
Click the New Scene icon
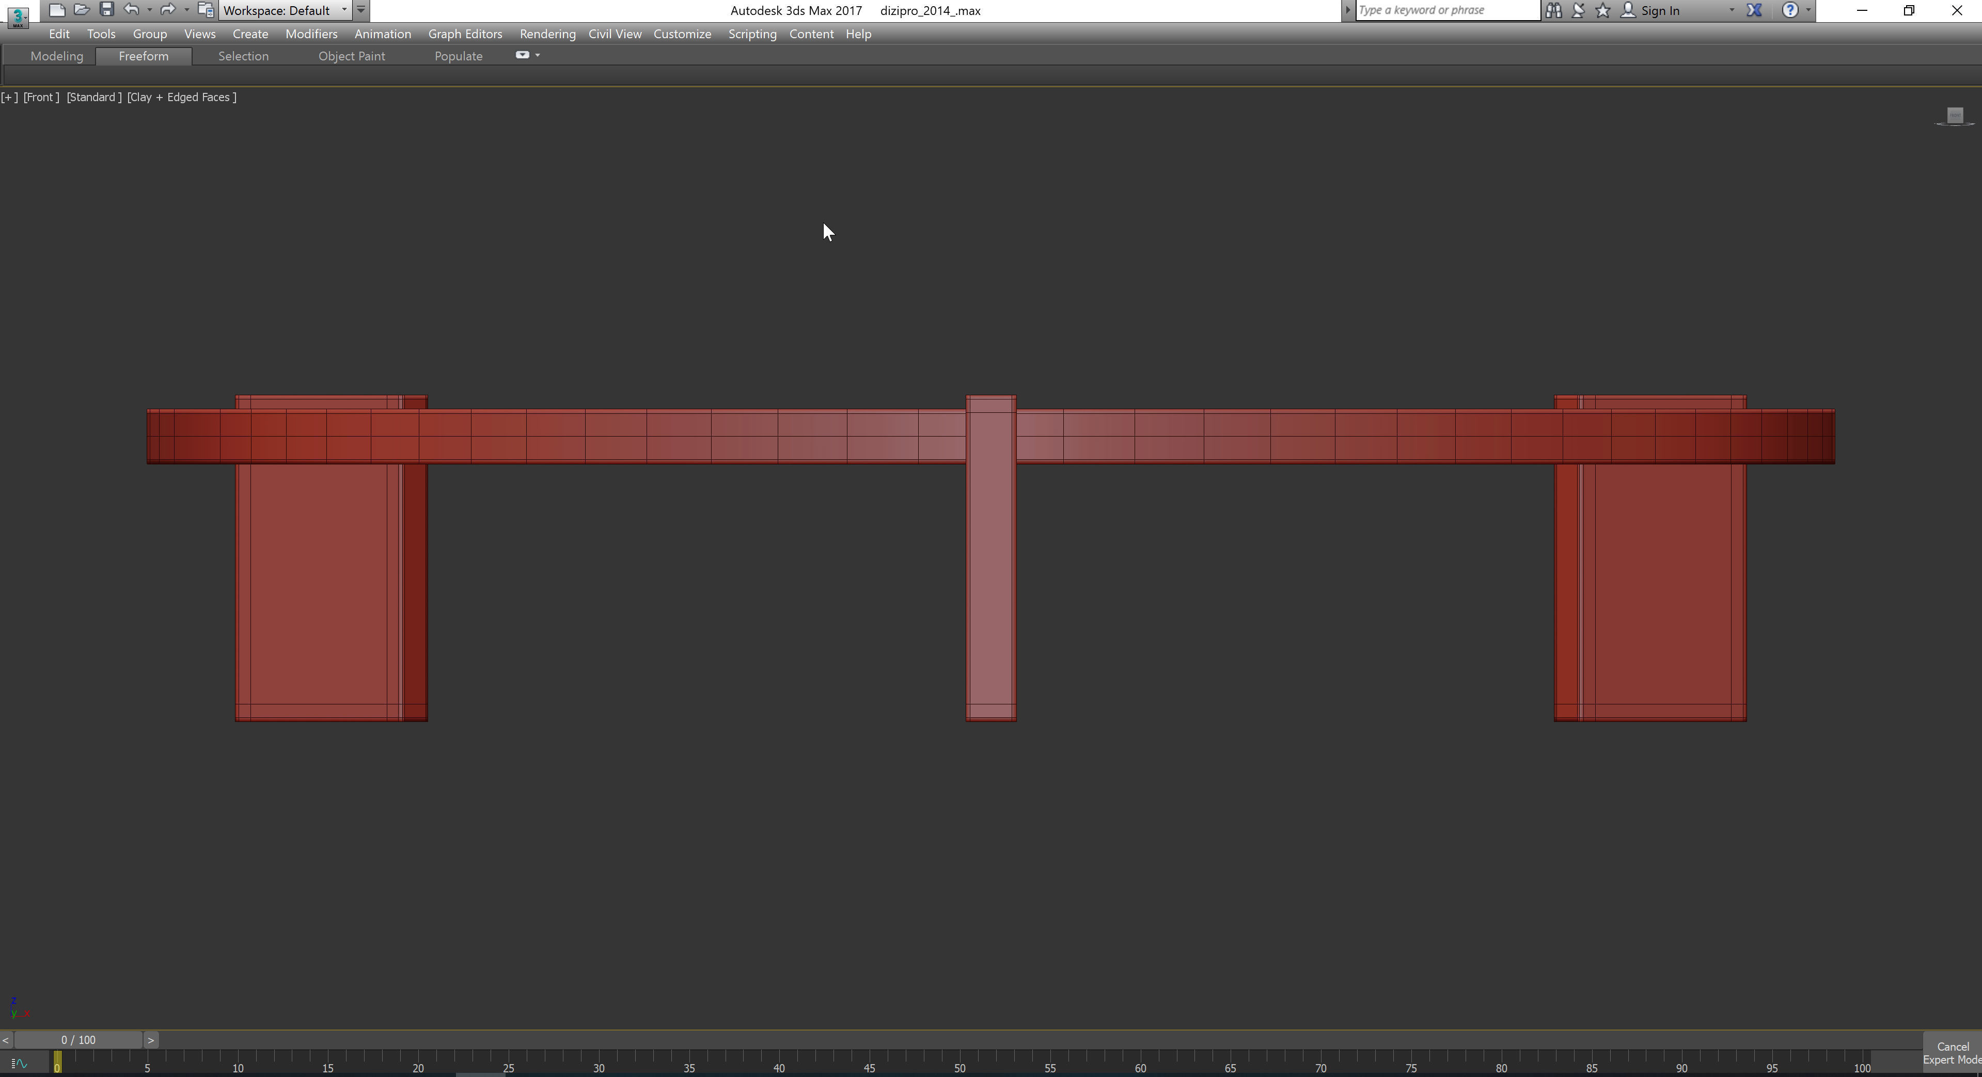56,10
